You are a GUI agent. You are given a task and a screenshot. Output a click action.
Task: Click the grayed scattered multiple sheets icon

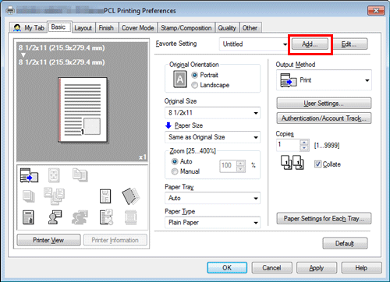point(54,196)
